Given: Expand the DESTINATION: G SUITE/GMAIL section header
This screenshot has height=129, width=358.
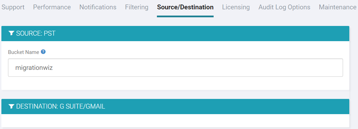Looking at the screenshot, I should click(x=175, y=106).
